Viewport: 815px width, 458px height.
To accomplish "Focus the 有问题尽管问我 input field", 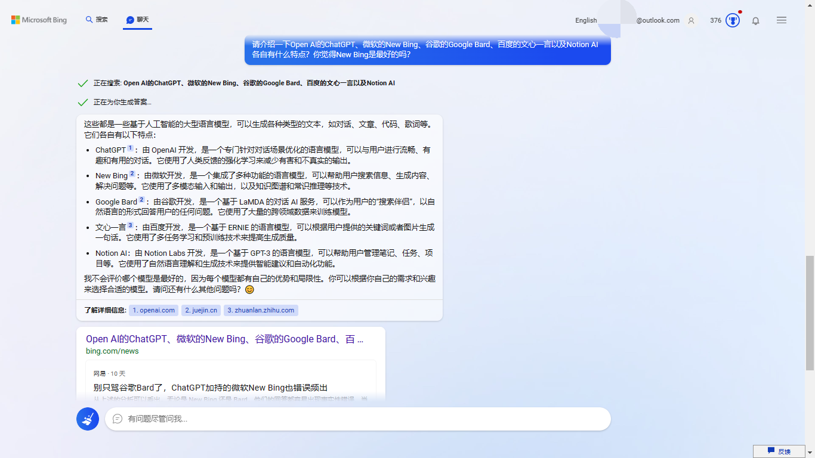I will (358, 419).
